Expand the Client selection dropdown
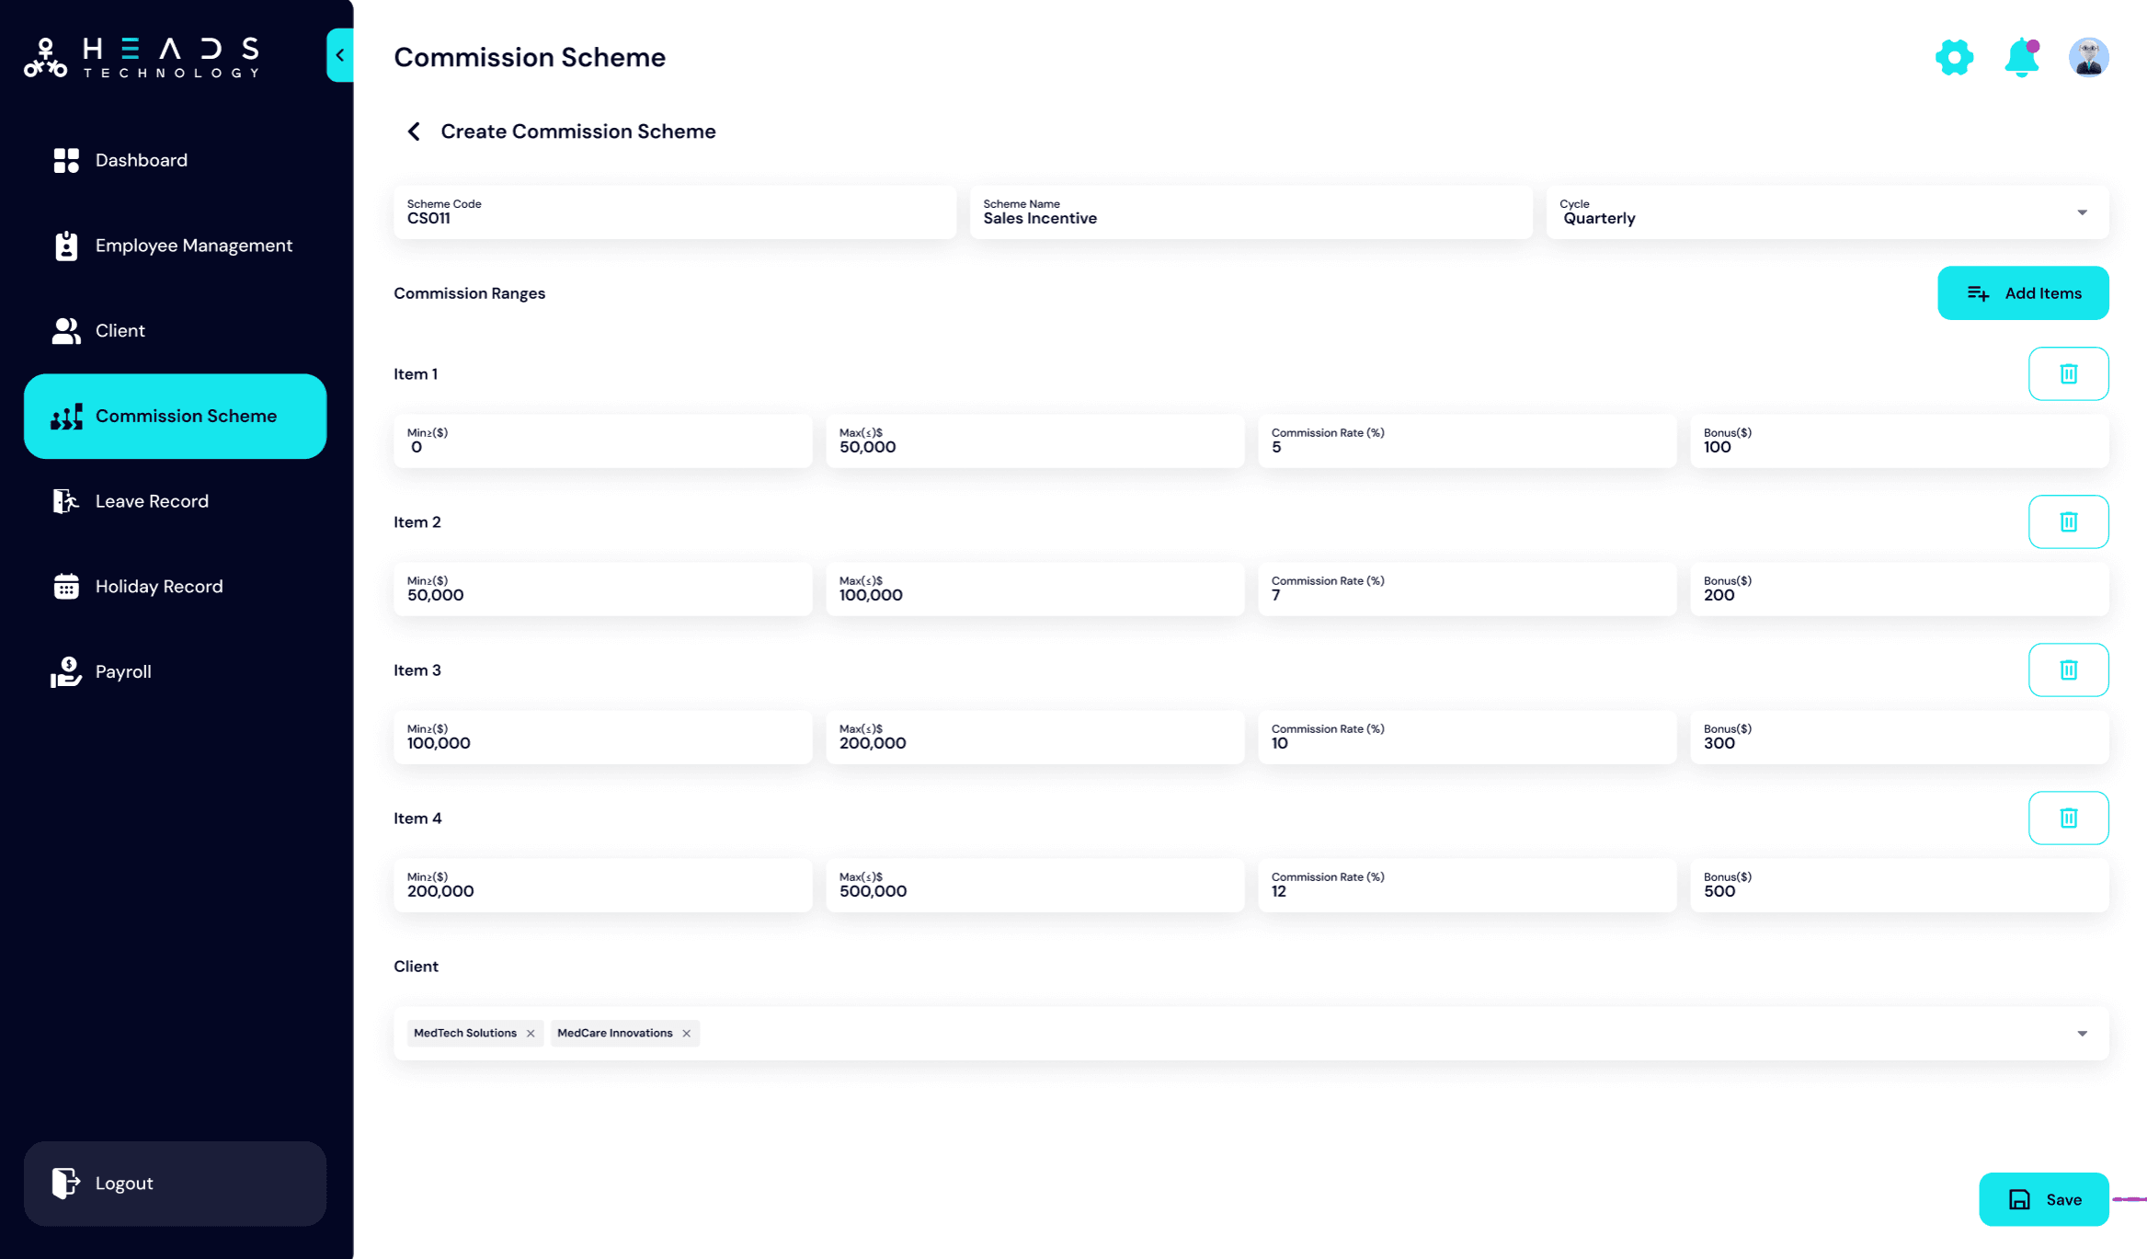 (x=2082, y=1033)
